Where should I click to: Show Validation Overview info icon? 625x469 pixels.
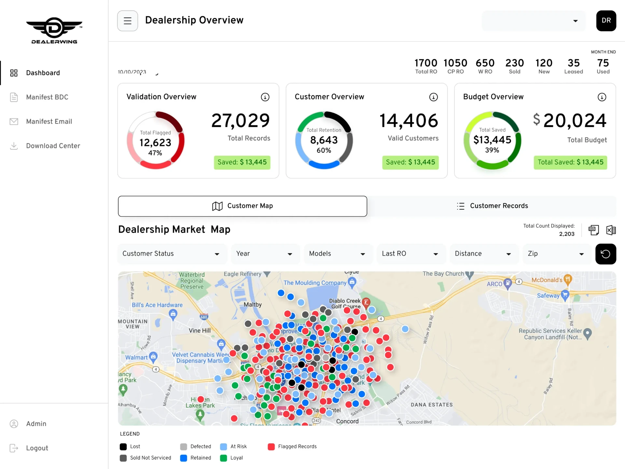click(x=265, y=97)
